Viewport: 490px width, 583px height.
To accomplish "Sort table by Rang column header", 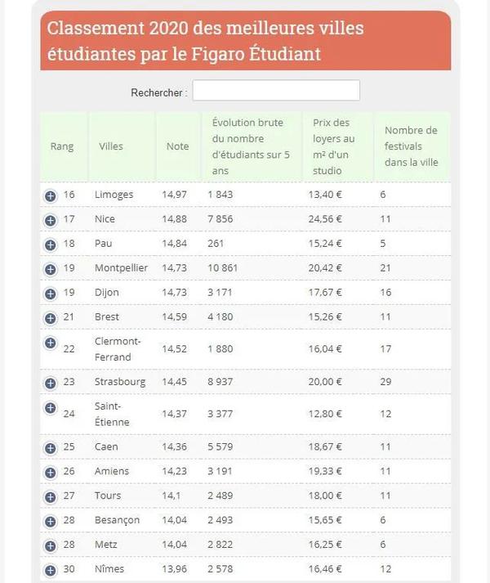I will pos(62,147).
